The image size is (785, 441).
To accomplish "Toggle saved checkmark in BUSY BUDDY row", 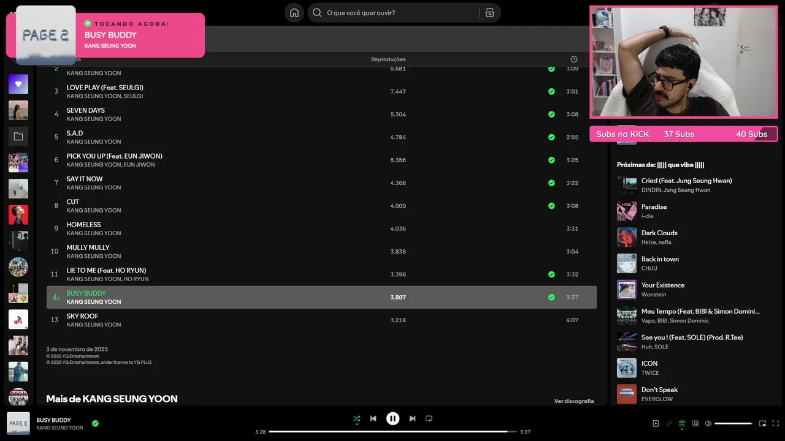I will (551, 297).
